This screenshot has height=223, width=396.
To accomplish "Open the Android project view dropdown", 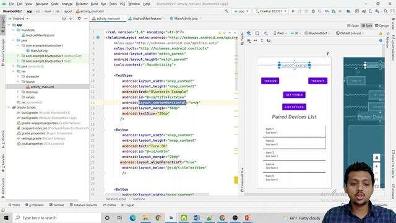I will click(x=19, y=19).
